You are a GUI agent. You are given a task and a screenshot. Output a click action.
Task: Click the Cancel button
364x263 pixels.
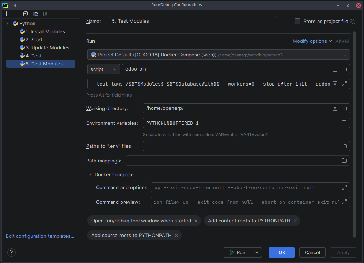coord(312,252)
